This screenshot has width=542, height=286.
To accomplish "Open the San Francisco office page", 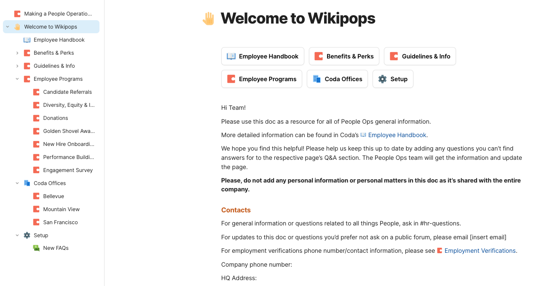I will [60, 222].
